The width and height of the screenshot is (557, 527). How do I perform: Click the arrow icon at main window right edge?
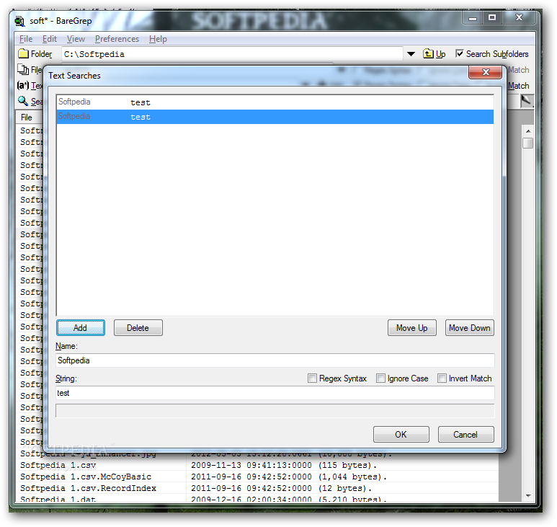[x=526, y=101]
